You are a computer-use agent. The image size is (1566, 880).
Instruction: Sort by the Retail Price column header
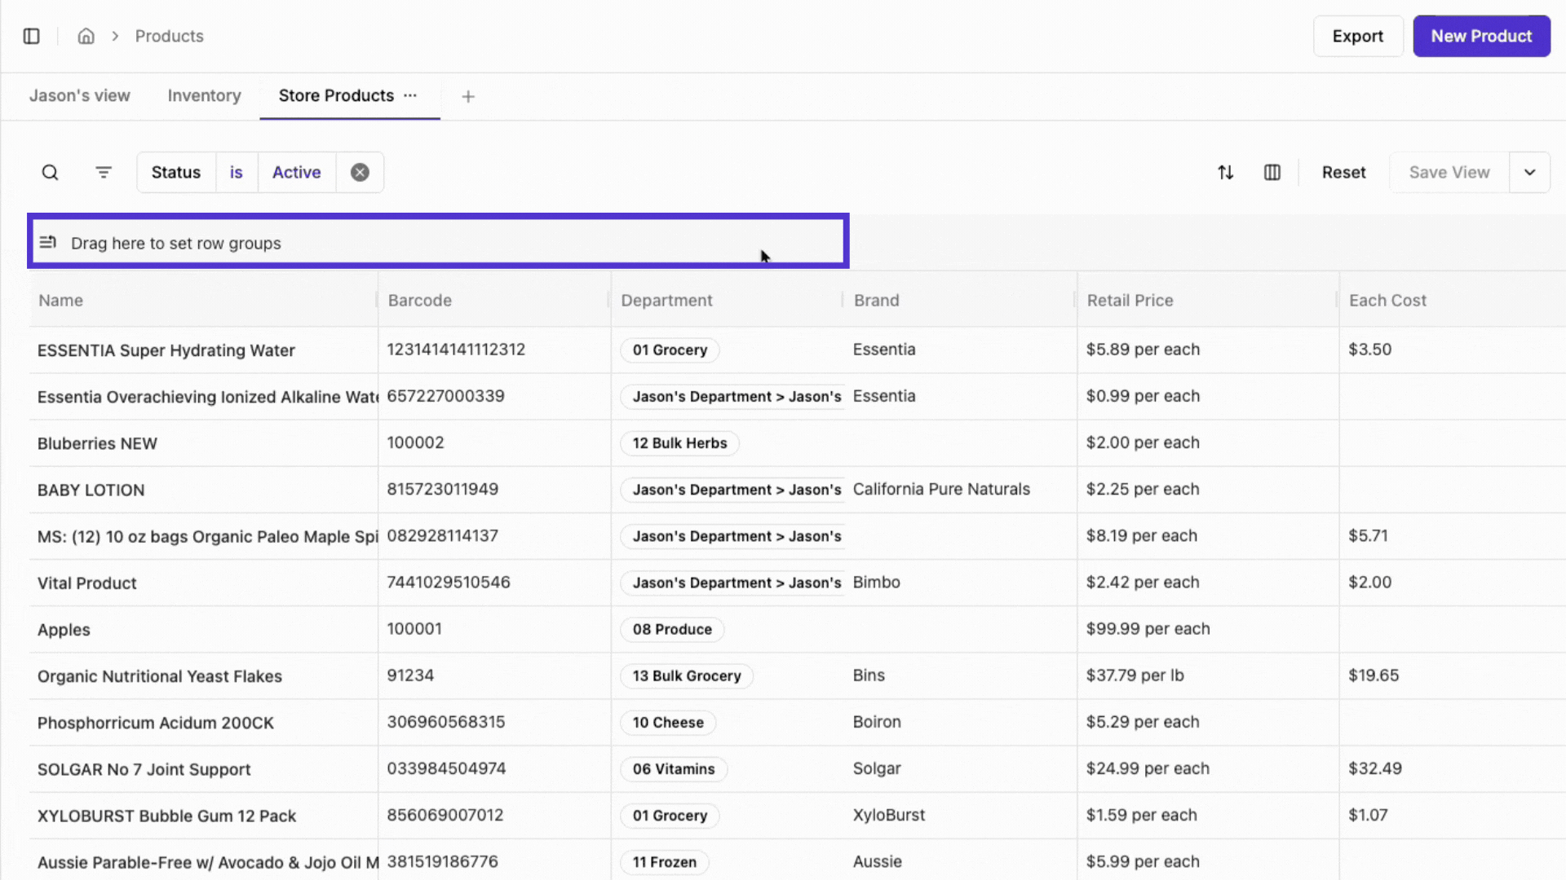1130,300
